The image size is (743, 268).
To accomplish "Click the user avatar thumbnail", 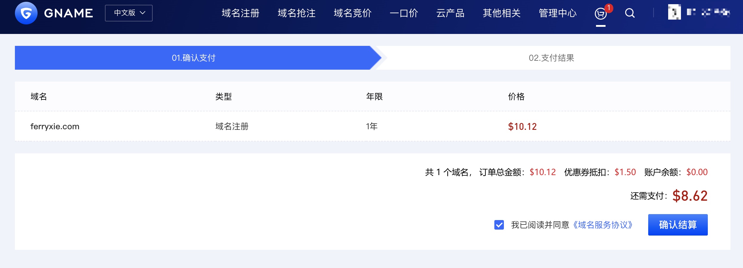I will click(x=674, y=12).
